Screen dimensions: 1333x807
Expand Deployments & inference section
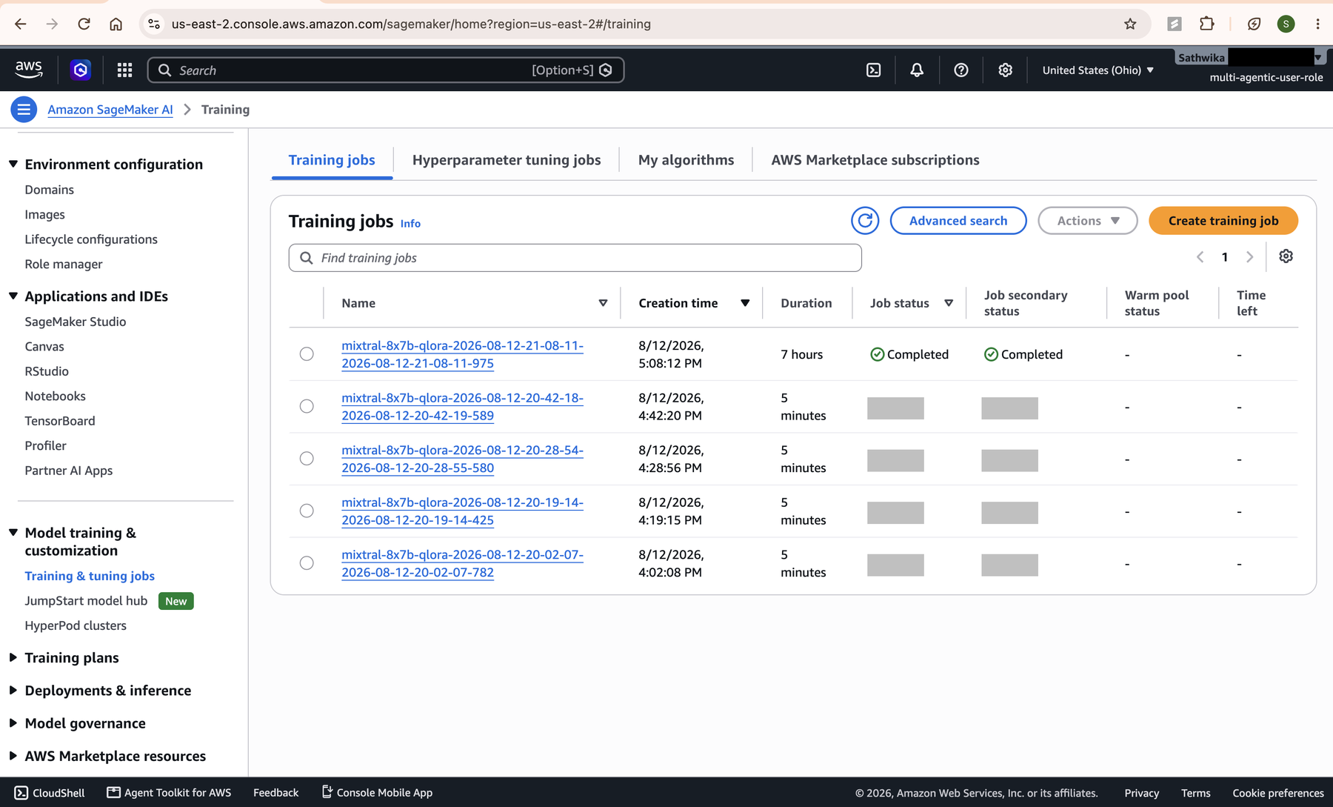13,690
